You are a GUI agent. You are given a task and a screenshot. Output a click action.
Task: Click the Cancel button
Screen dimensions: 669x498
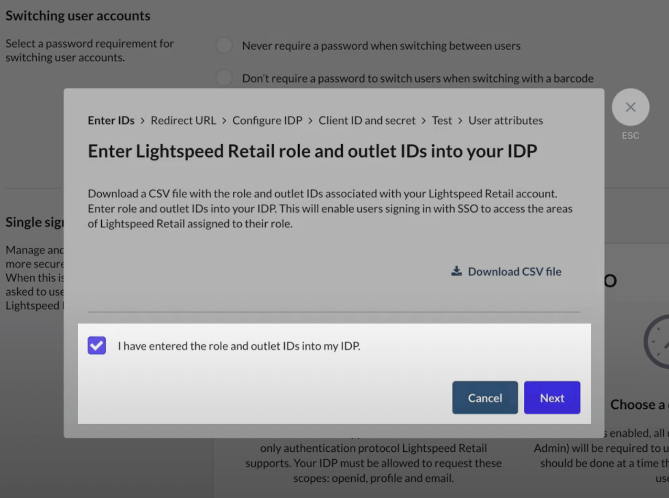tap(485, 398)
